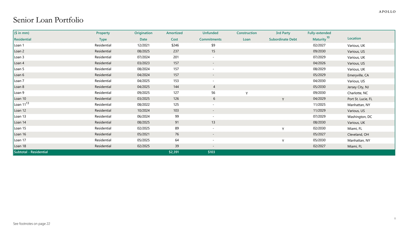The height and width of the screenshot is (229, 408).
Task: Click the $246 amortized cost value
Action: tap(175, 45)
